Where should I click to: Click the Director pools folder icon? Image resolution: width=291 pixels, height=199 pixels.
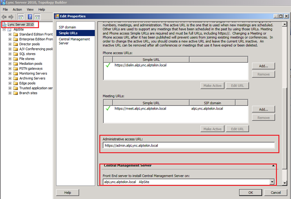point(16,44)
